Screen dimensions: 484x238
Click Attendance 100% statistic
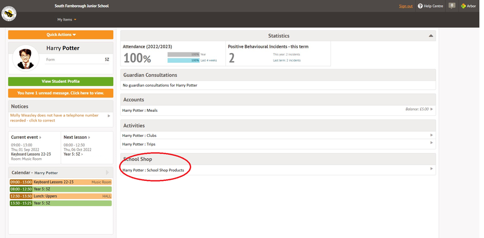click(137, 58)
